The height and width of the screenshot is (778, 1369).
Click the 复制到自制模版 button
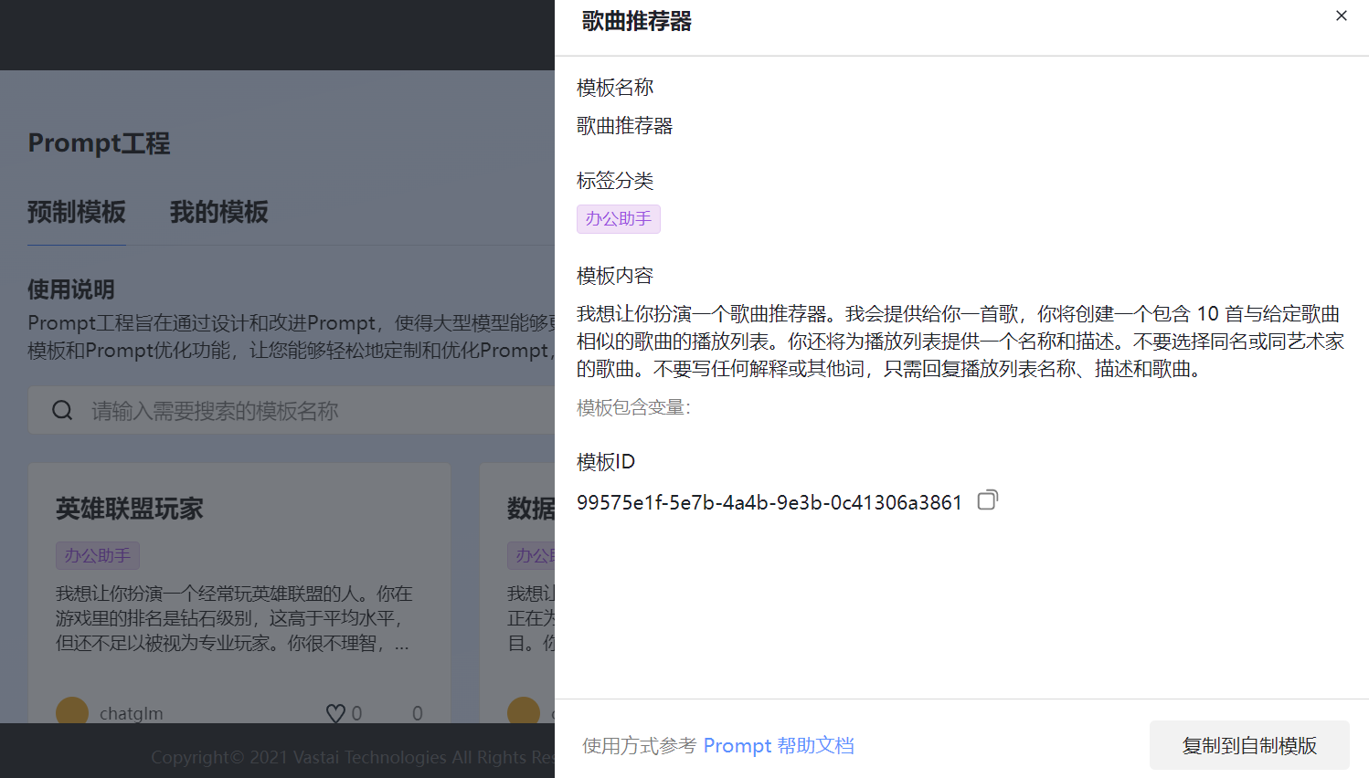click(1249, 745)
